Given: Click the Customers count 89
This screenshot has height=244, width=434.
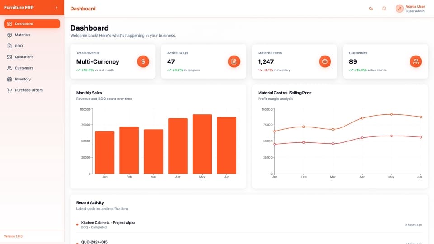Looking at the screenshot, I should (353, 62).
